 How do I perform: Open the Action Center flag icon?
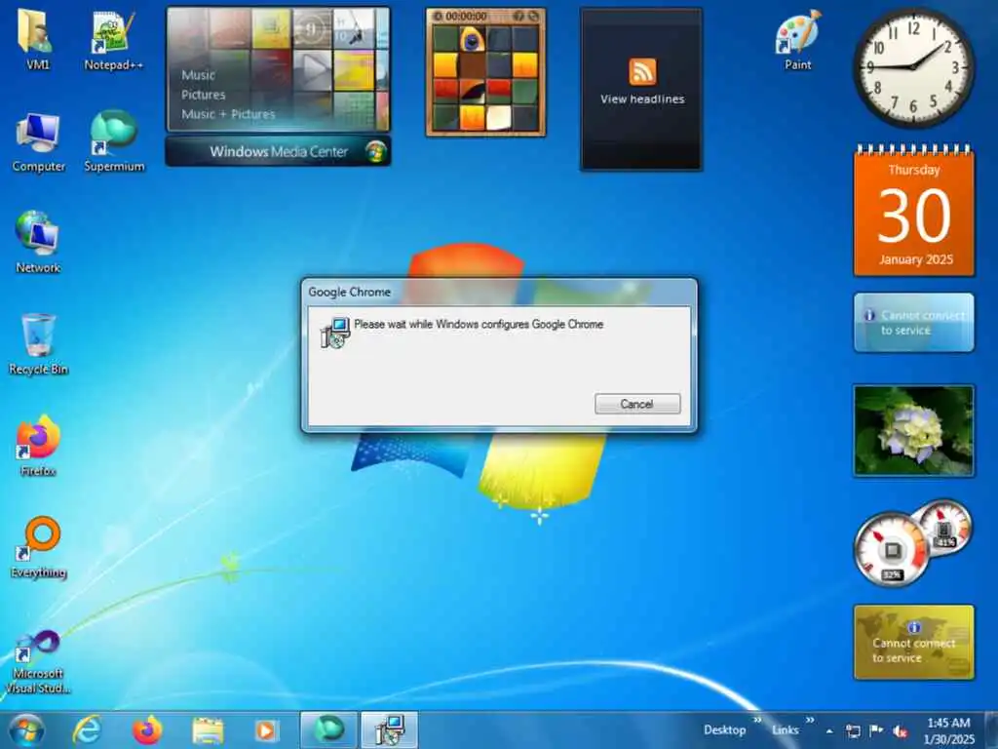[876, 730]
